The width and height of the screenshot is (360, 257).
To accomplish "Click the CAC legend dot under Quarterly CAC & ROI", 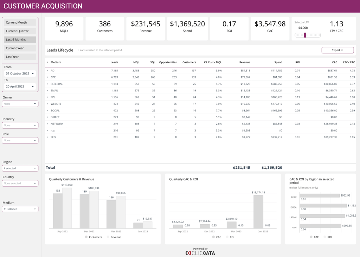I will 213,237.
